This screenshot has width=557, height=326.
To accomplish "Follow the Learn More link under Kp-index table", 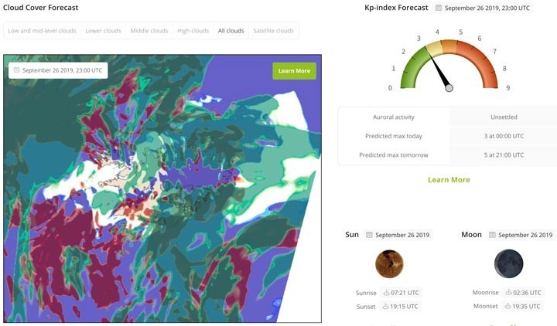I will click(449, 179).
